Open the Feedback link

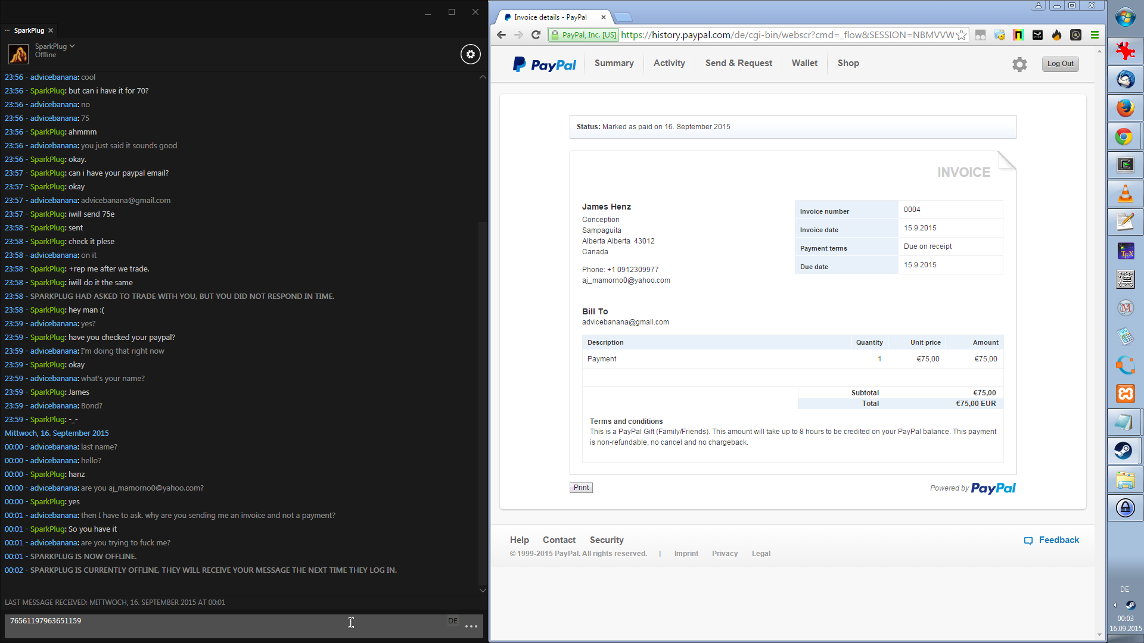(x=1058, y=540)
